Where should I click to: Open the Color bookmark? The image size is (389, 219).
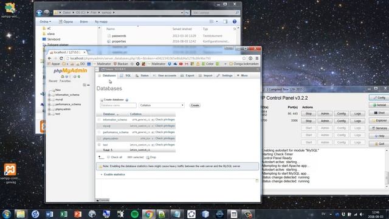[207, 64]
